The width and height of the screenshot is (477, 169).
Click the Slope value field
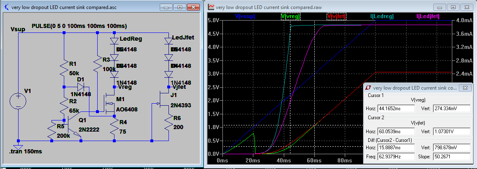[x=451, y=156]
